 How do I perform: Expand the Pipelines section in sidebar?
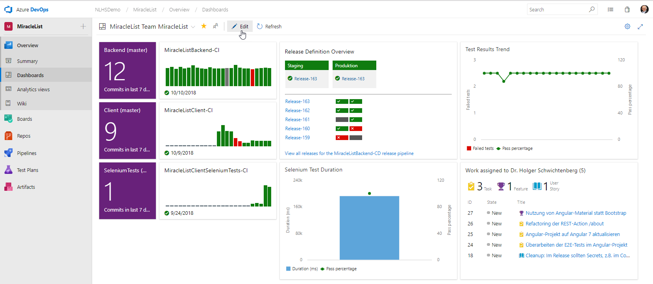pos(26,153)
